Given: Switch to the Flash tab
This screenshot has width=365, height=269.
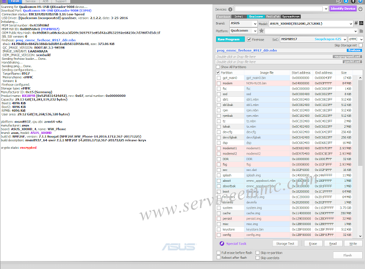Looking at the screenshot, I should click(x=15, y=1).
